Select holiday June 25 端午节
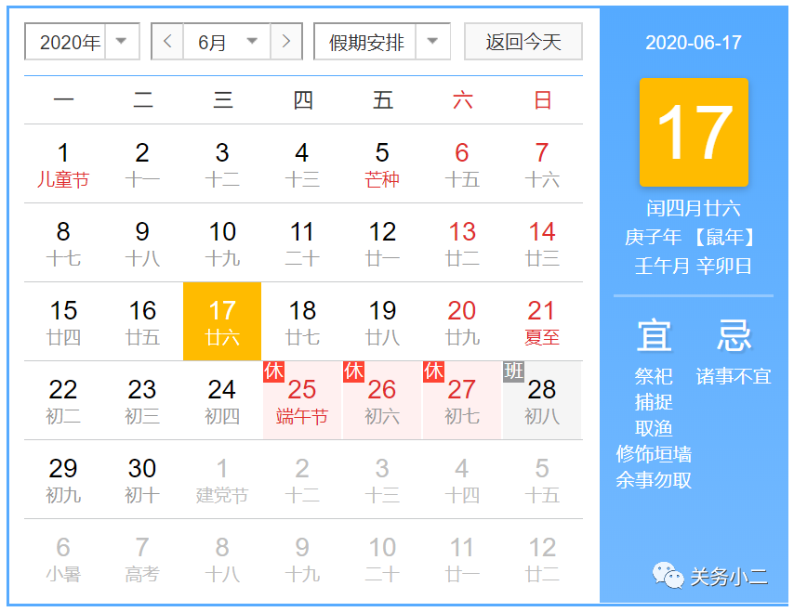Viewport: 794px width, 612px height. click(x=302, y=400)
